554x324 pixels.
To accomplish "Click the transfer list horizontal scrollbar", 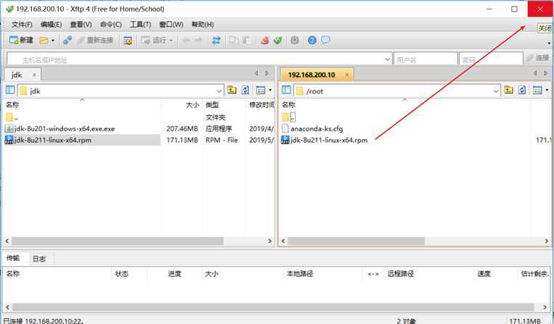I will [274, 307].
